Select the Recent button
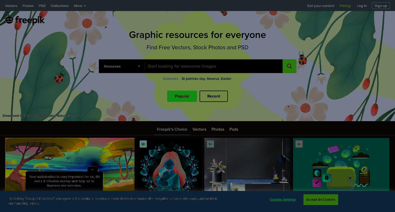Screen dimensions: 395x212 point(214,96)
